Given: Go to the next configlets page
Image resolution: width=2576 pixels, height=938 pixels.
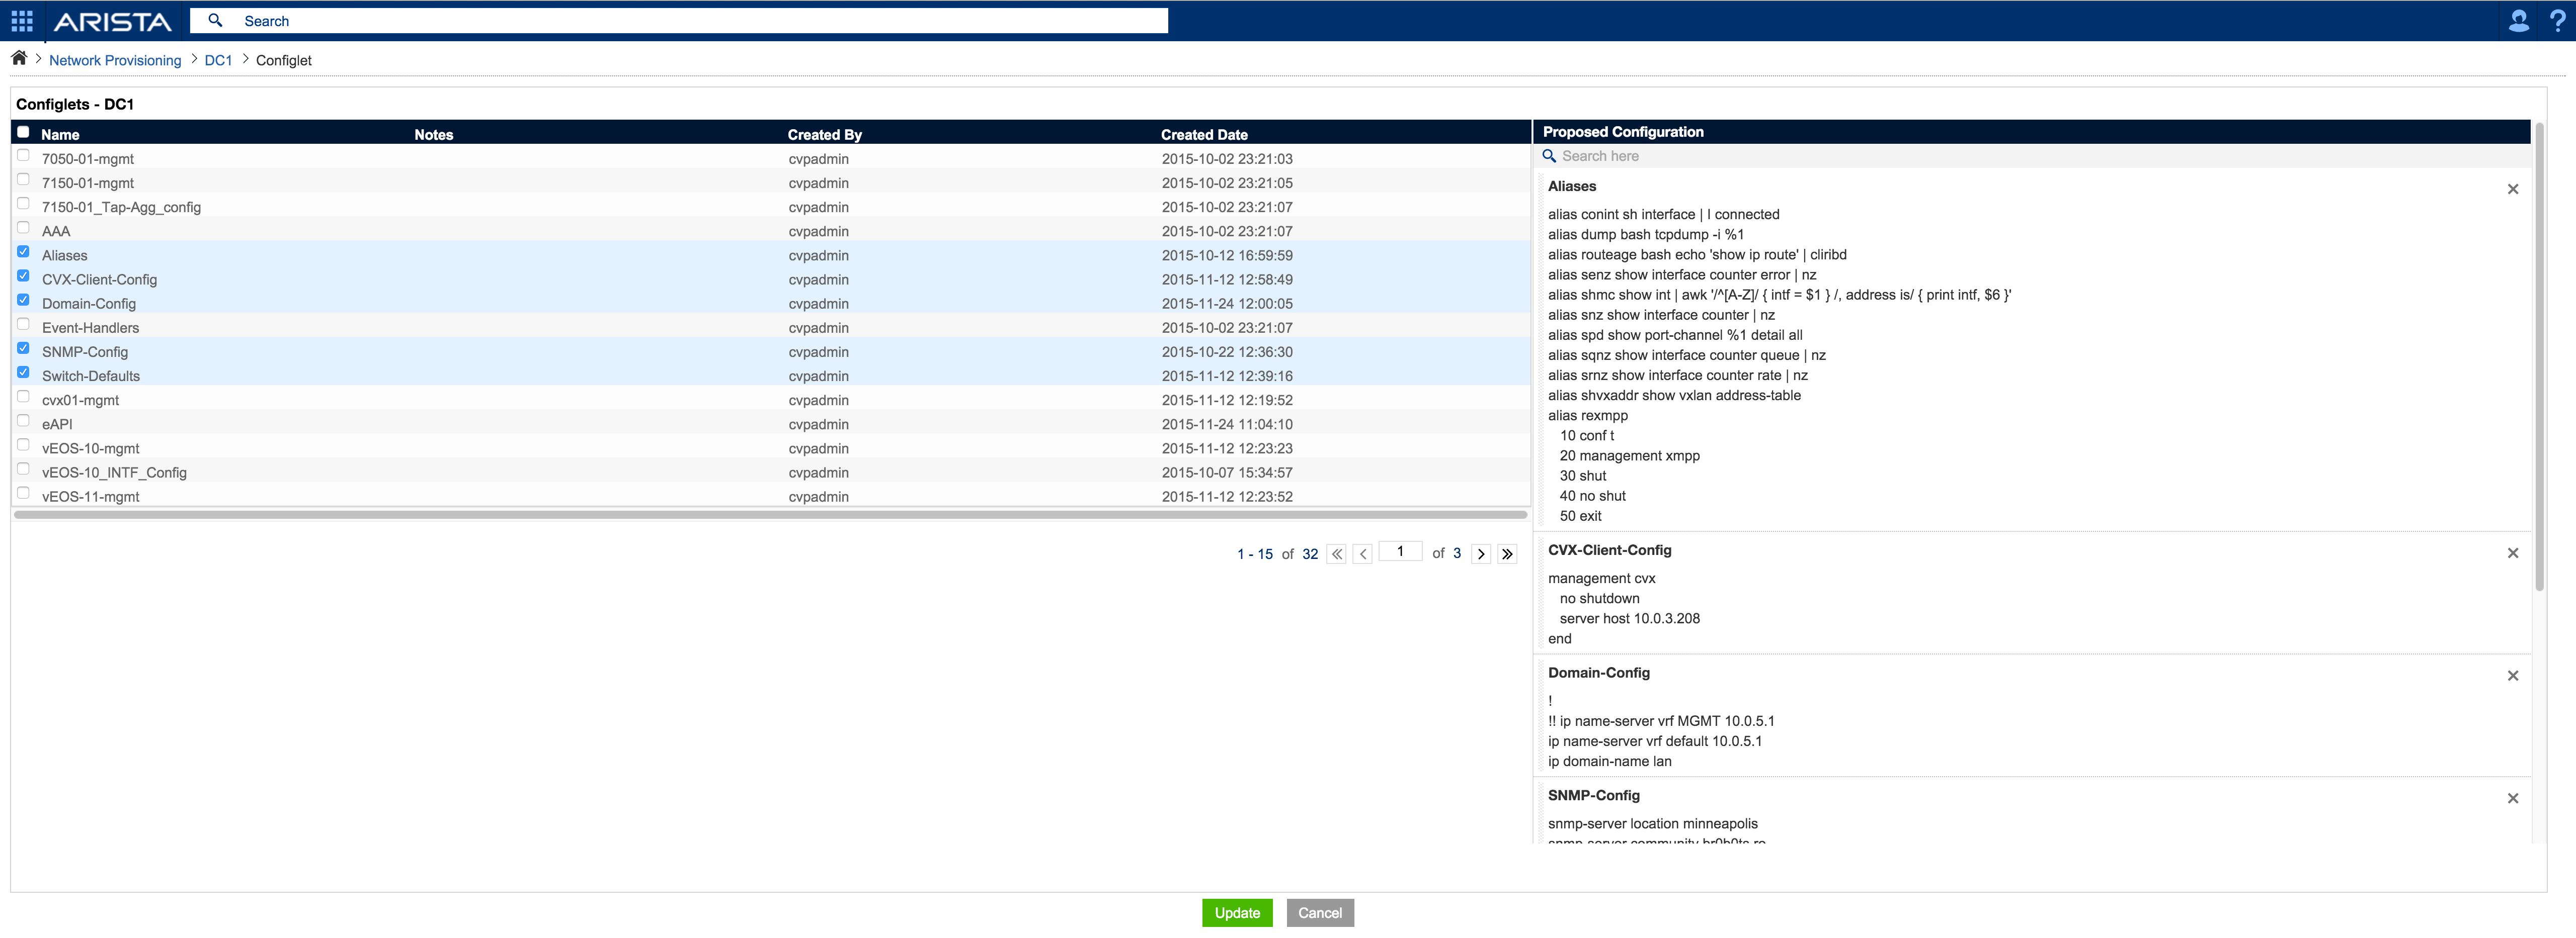Looking at the screenshot, I should (1481, 554).
